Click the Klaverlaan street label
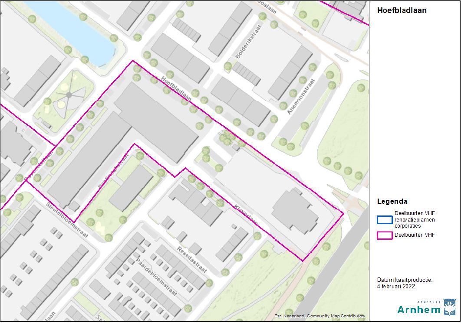 [246, 214]
